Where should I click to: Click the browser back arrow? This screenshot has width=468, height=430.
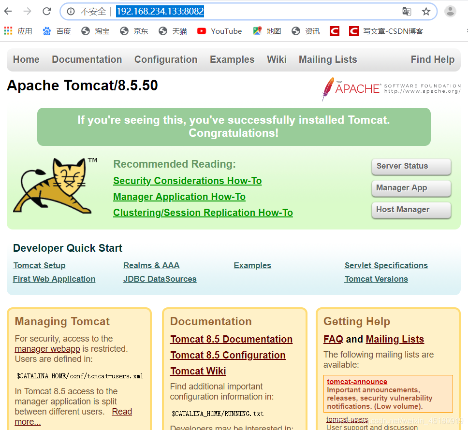8,11
